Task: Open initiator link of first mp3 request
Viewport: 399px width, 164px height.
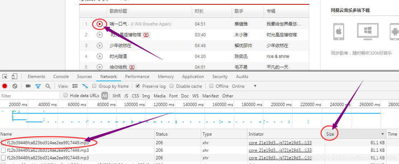Action: pyautogui.click(x=280, y=143)
